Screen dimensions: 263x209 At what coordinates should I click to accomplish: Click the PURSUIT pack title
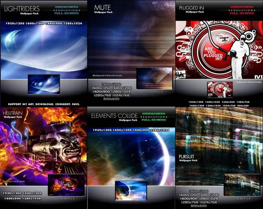click(186, 156)
